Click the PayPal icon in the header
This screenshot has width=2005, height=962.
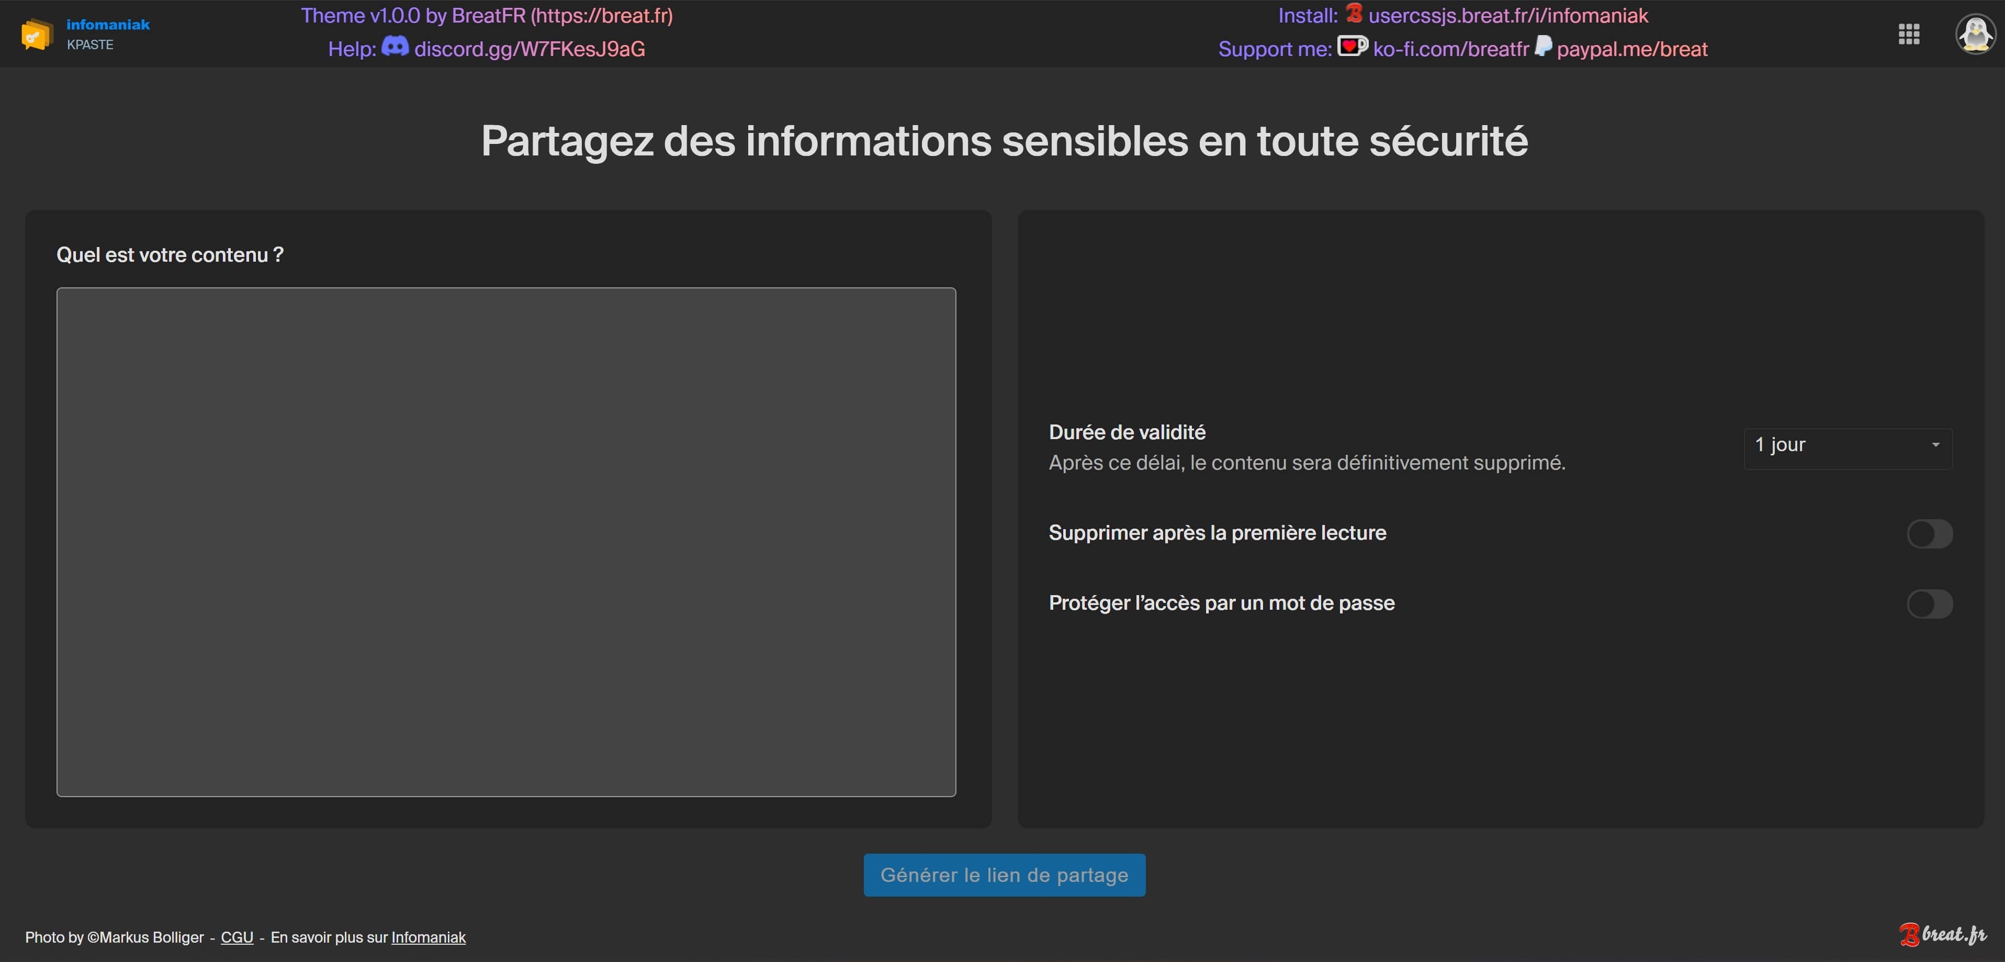coord(1542,47)
